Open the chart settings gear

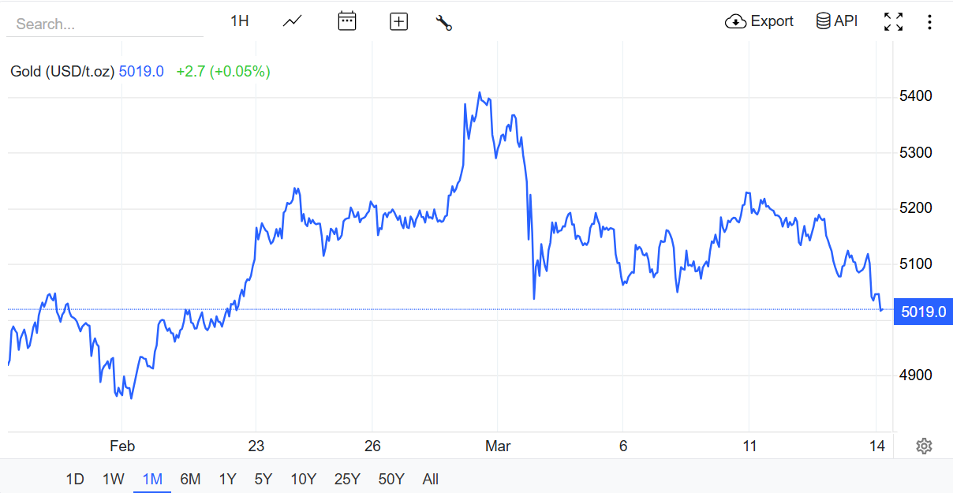click(924, 446)
